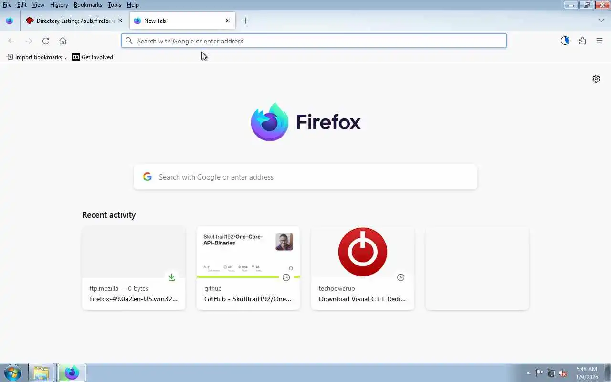Click ftp.mozilla — 0 bytes text
The height and width of the screenshot is (382, 611).
coord(119,288)
